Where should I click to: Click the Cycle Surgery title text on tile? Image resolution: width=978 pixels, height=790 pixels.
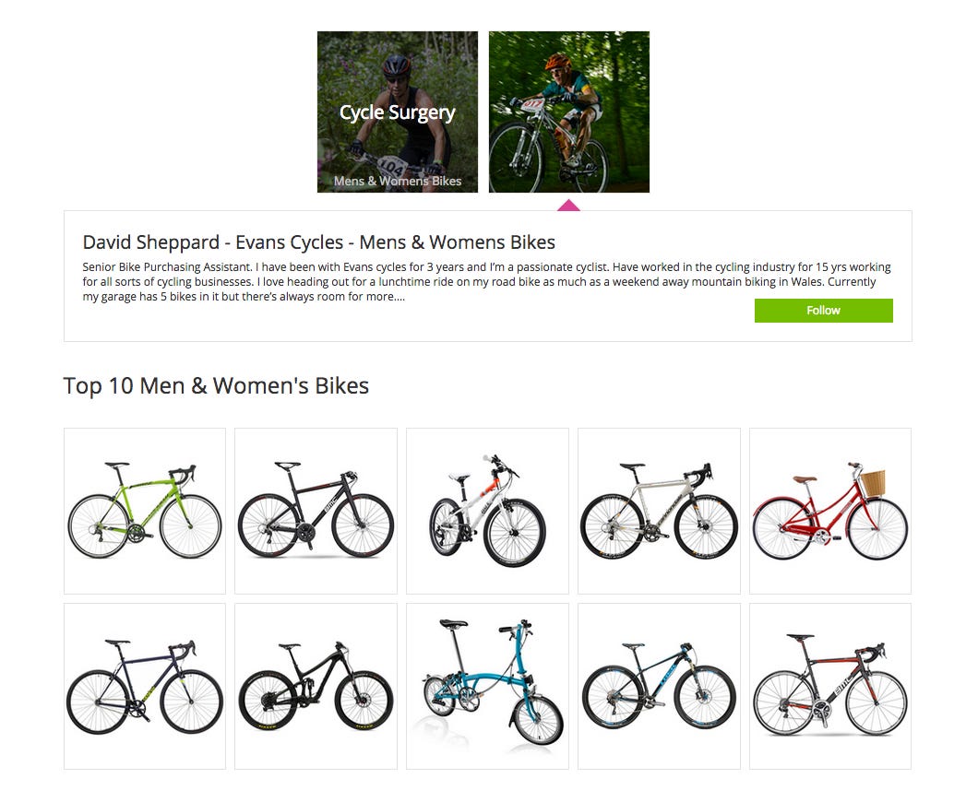[398, 112]
